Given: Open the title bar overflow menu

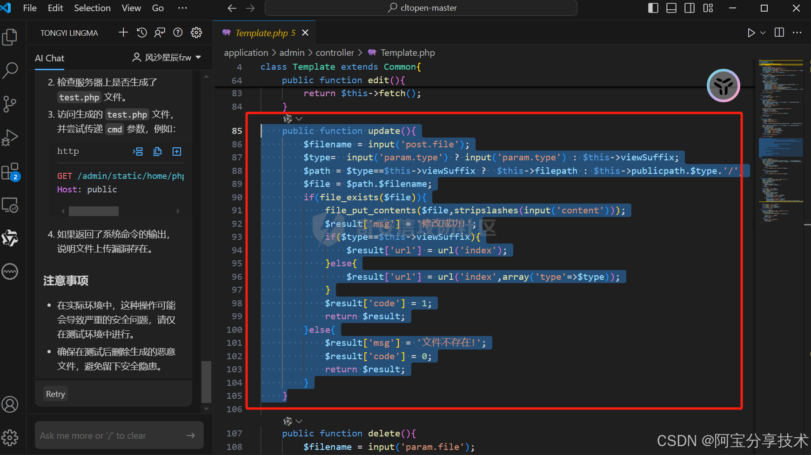Looking at the screenshot, I should pyautogui.click(x=182, y=8).
